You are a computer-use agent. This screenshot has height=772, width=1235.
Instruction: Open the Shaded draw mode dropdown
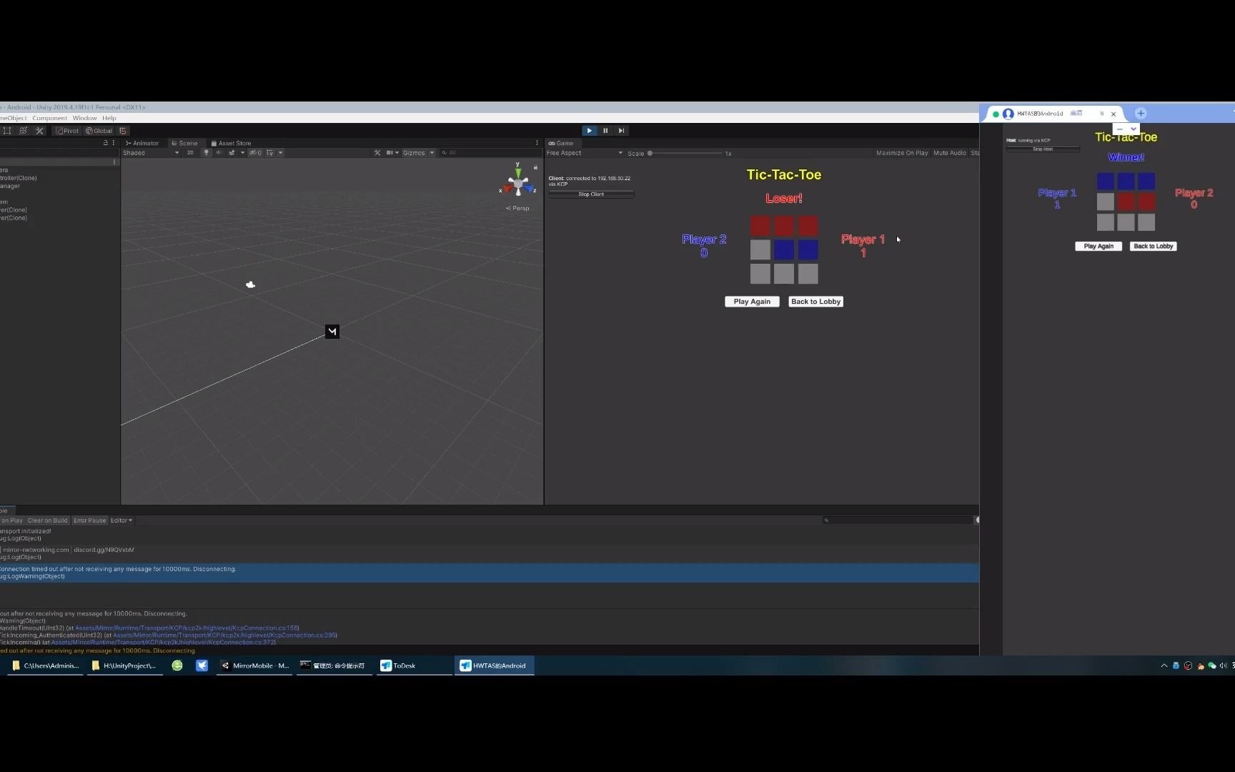click(x=151, y=153)
